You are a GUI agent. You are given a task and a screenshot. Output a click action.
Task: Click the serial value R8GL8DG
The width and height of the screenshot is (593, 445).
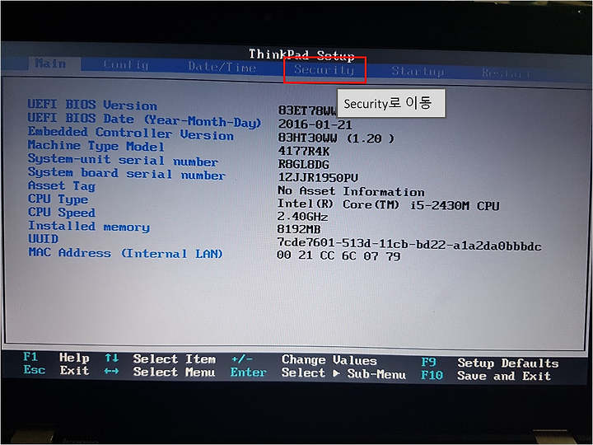303,164
